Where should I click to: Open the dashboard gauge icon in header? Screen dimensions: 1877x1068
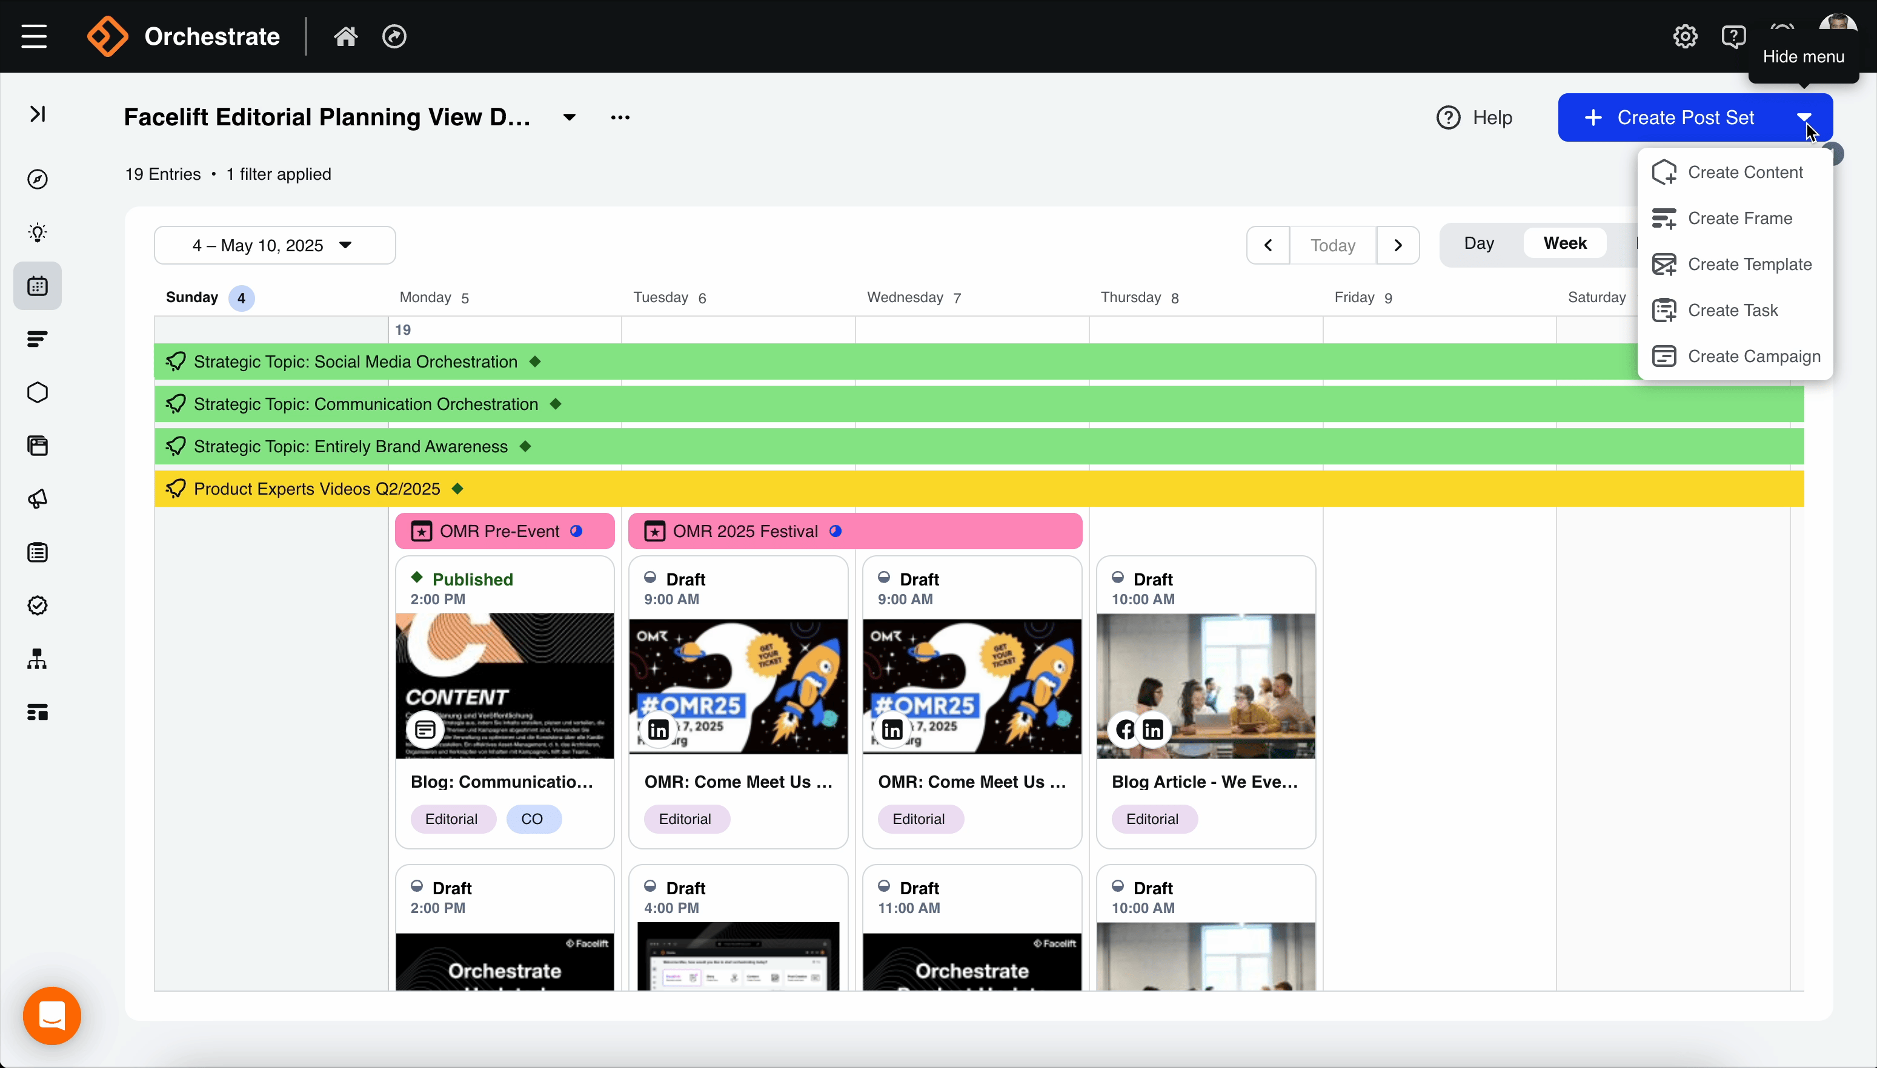pos(394,36)
